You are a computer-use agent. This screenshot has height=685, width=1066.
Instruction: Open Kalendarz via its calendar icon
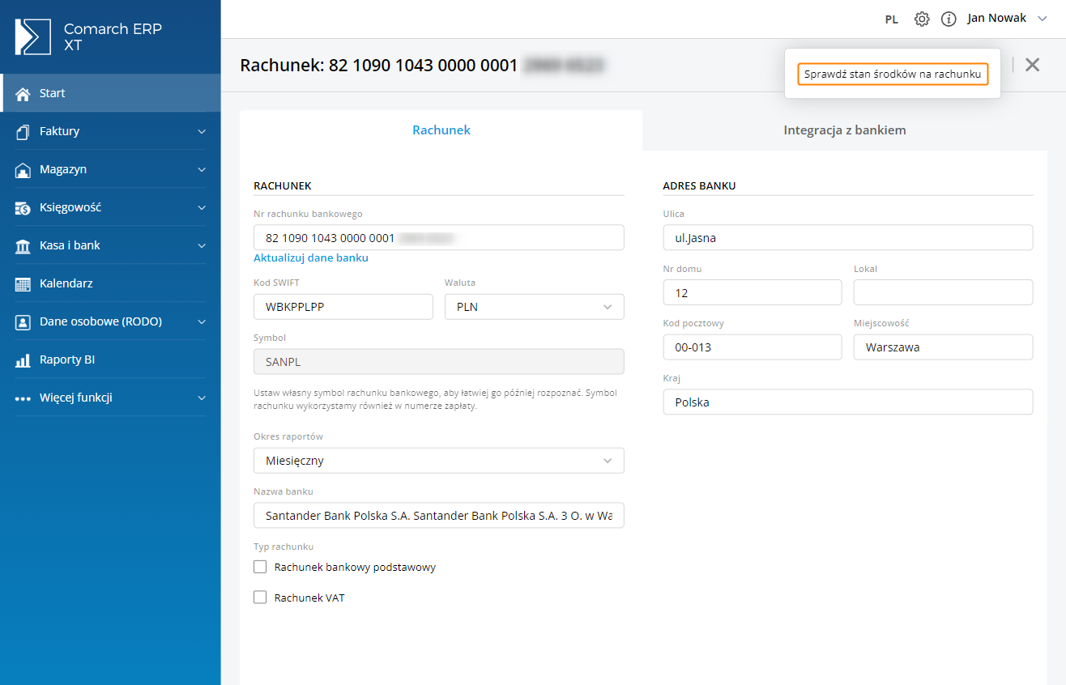point(23,284)
